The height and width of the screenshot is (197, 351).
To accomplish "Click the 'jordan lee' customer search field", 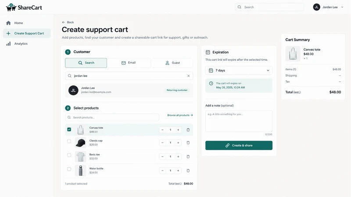I will coord(129,76).
